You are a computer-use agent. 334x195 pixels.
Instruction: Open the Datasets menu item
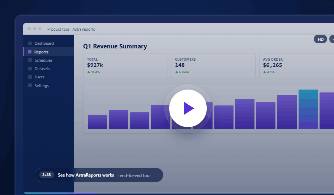(x=42, y=69)
